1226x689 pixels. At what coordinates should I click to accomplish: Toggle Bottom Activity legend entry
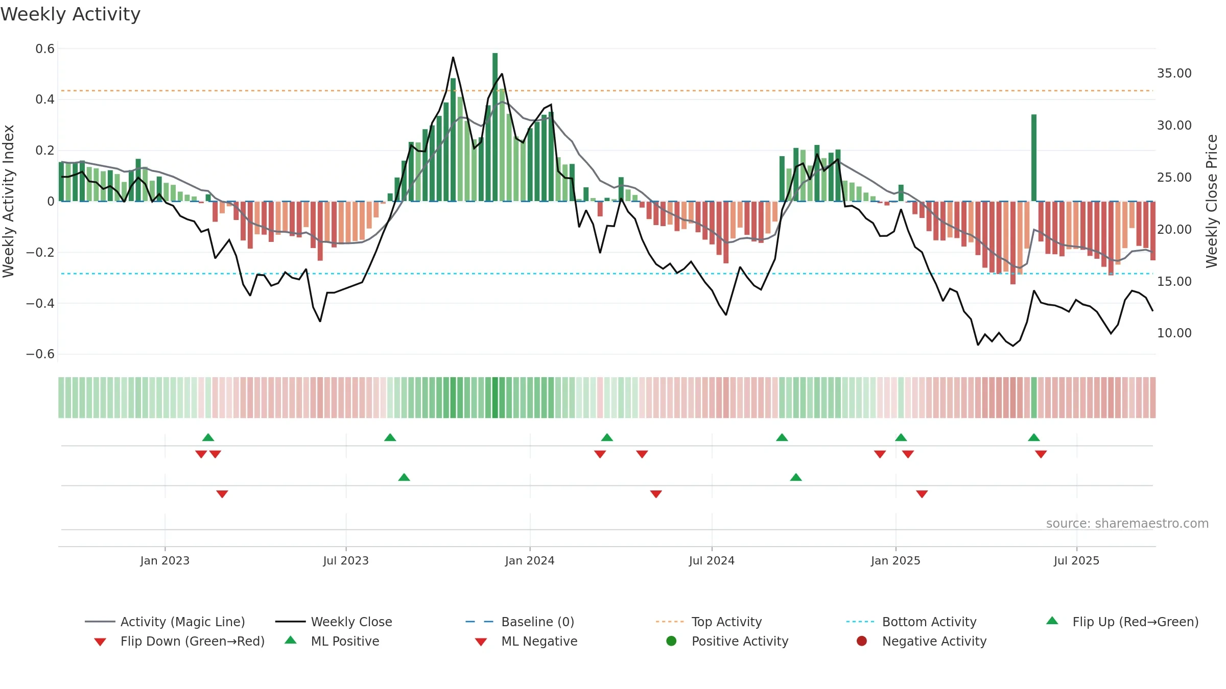click(911, 622)
